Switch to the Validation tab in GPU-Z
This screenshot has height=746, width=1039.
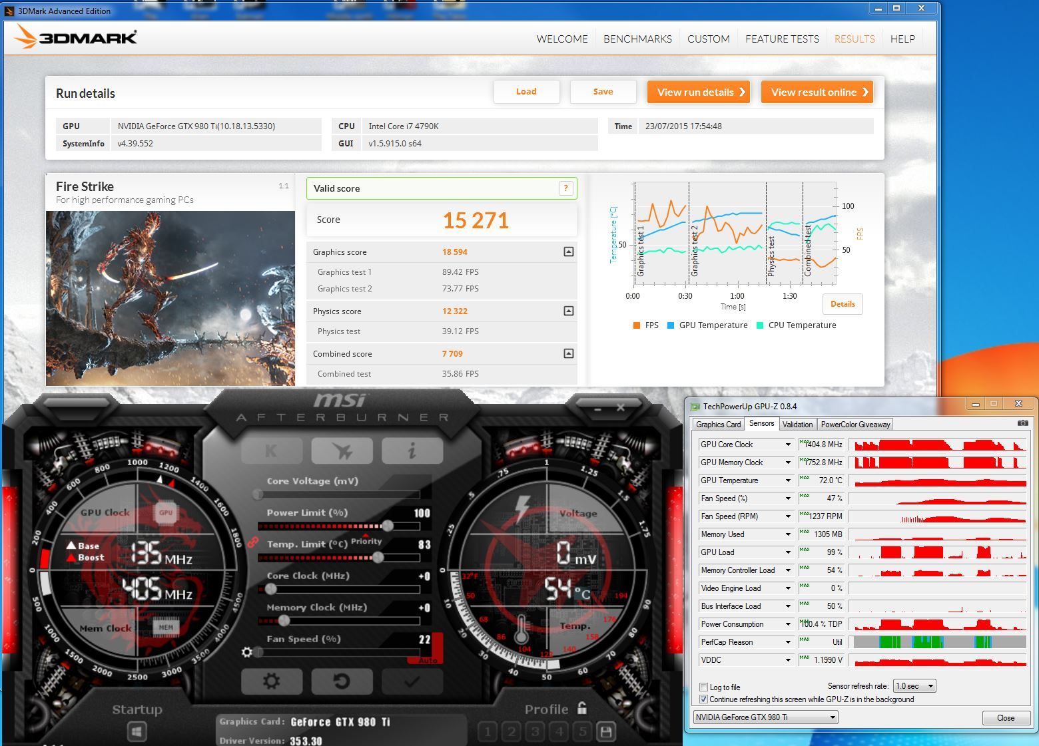click(x=797, y=425)
